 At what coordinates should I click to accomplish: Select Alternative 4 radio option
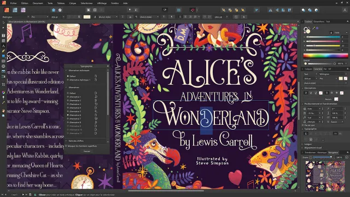[68, 108]
